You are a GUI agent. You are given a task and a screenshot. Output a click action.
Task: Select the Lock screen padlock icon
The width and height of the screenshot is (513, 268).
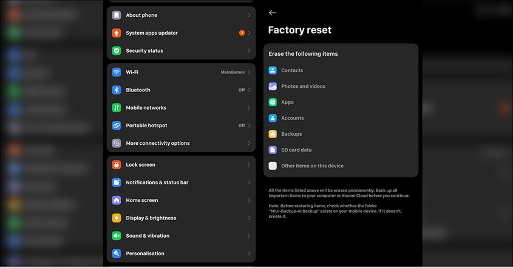pyautogui.click(x=117, y=165)
